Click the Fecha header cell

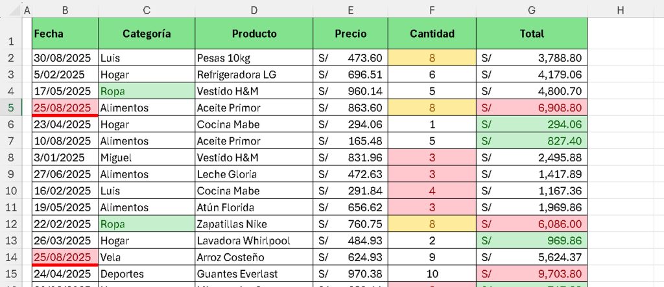point(65,34)
